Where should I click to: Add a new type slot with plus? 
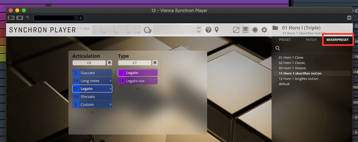(x=138, y=89)
